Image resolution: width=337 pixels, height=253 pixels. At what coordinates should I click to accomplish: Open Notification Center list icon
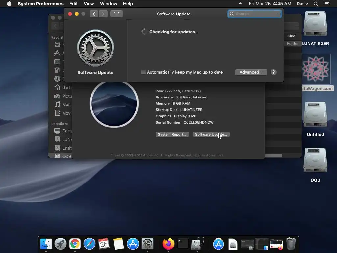coord(326,4)
